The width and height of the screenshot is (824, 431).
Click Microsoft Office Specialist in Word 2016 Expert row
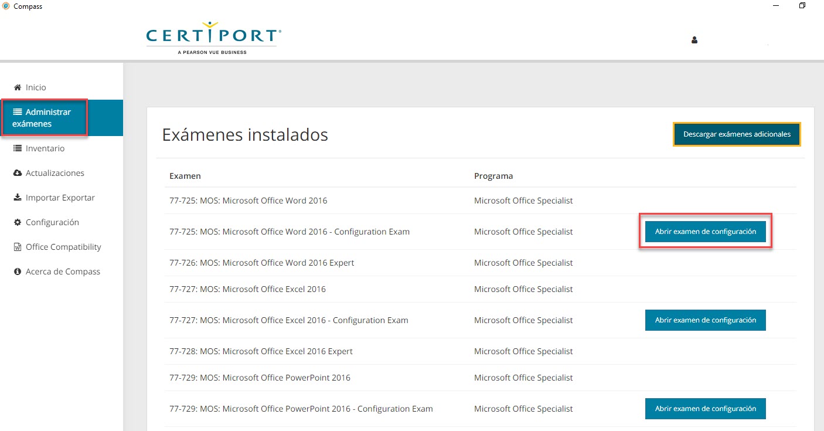(x=523, y=263)
